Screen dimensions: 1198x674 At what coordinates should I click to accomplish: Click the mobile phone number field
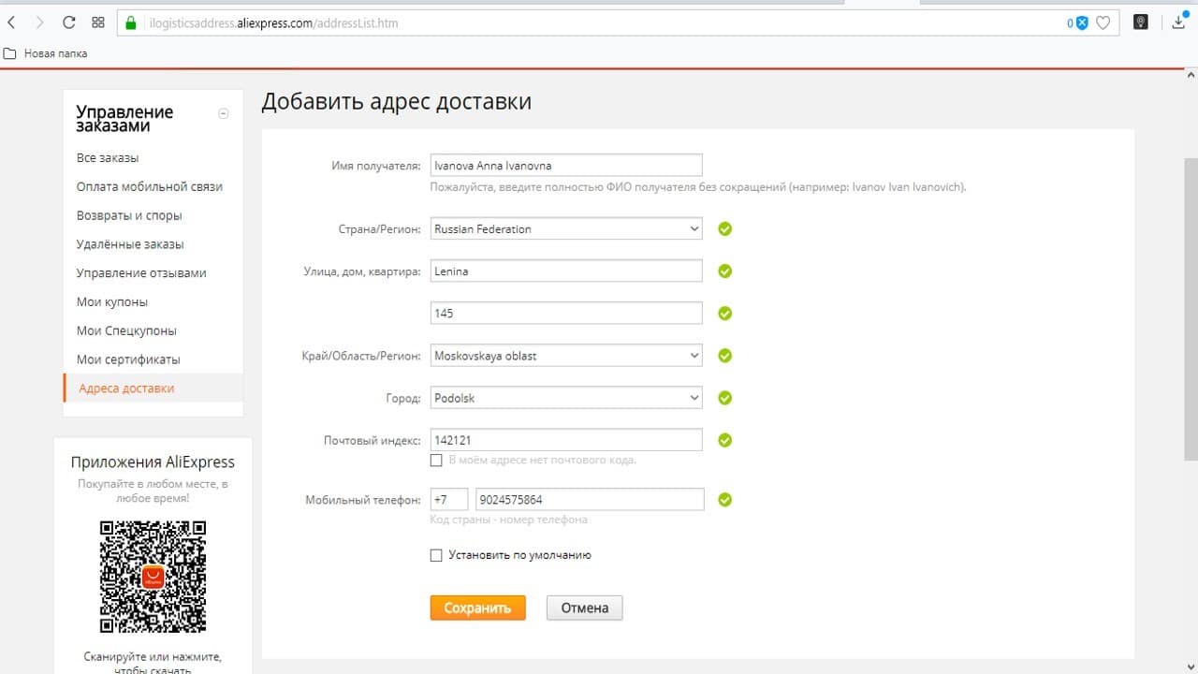point(590,500)
